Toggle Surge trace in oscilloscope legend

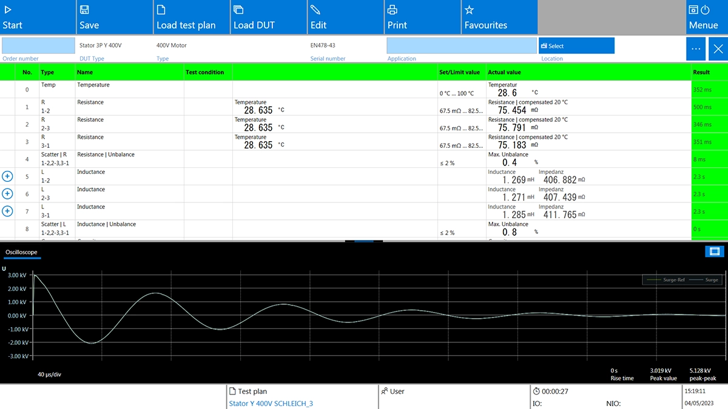pyautogui.click(x=704, y=280)
